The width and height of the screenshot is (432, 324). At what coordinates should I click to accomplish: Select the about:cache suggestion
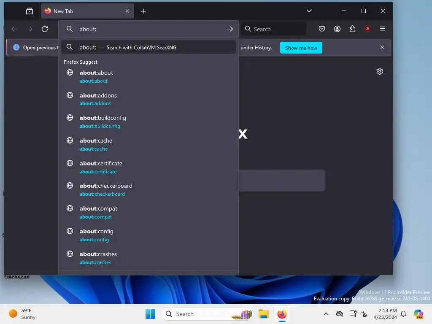pos(149,144)
